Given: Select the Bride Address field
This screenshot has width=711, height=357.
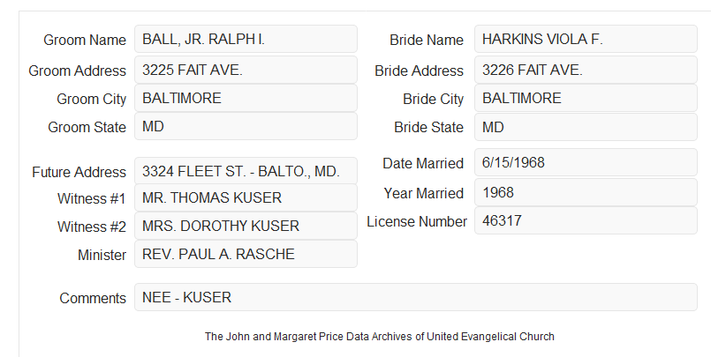Looking at the screenshot, I should click(586, 70).
